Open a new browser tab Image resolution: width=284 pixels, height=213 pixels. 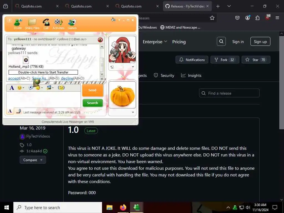pyautogui.click(x=218, y=6)
